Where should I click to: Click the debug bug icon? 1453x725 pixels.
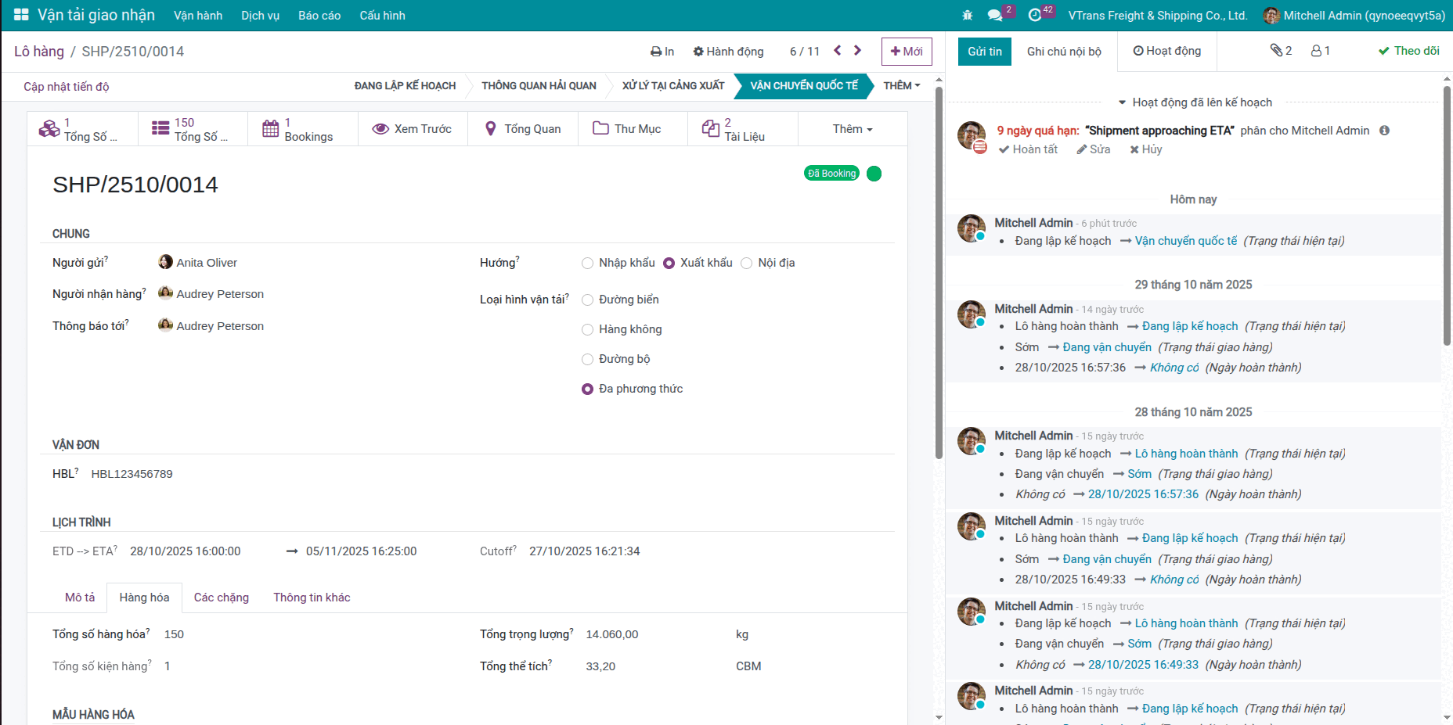(x=968, y=16)
